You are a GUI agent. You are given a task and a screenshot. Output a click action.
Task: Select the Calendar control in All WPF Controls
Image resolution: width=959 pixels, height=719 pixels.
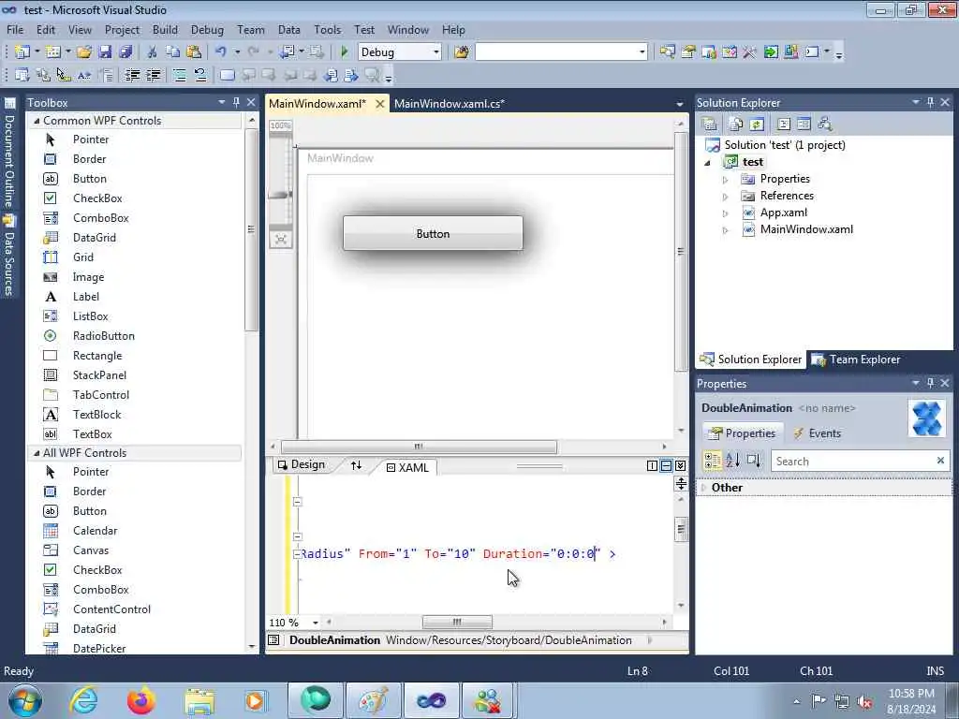pos(95,530)
